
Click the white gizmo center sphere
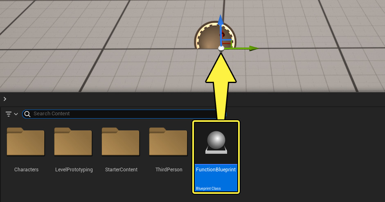221,48
